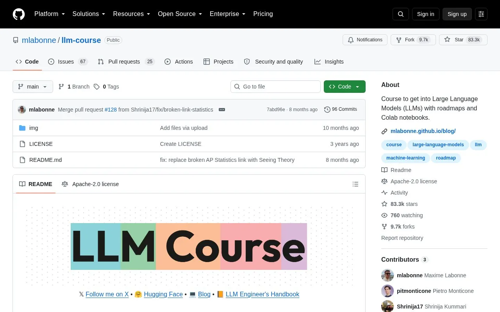Expand commit message ellipsis button
500x312 pixels.
click(x=222, y=110)
